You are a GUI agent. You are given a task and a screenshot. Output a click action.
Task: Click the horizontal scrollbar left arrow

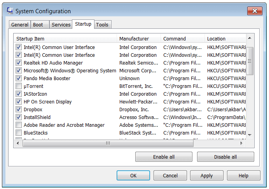[x=17, y=143]
